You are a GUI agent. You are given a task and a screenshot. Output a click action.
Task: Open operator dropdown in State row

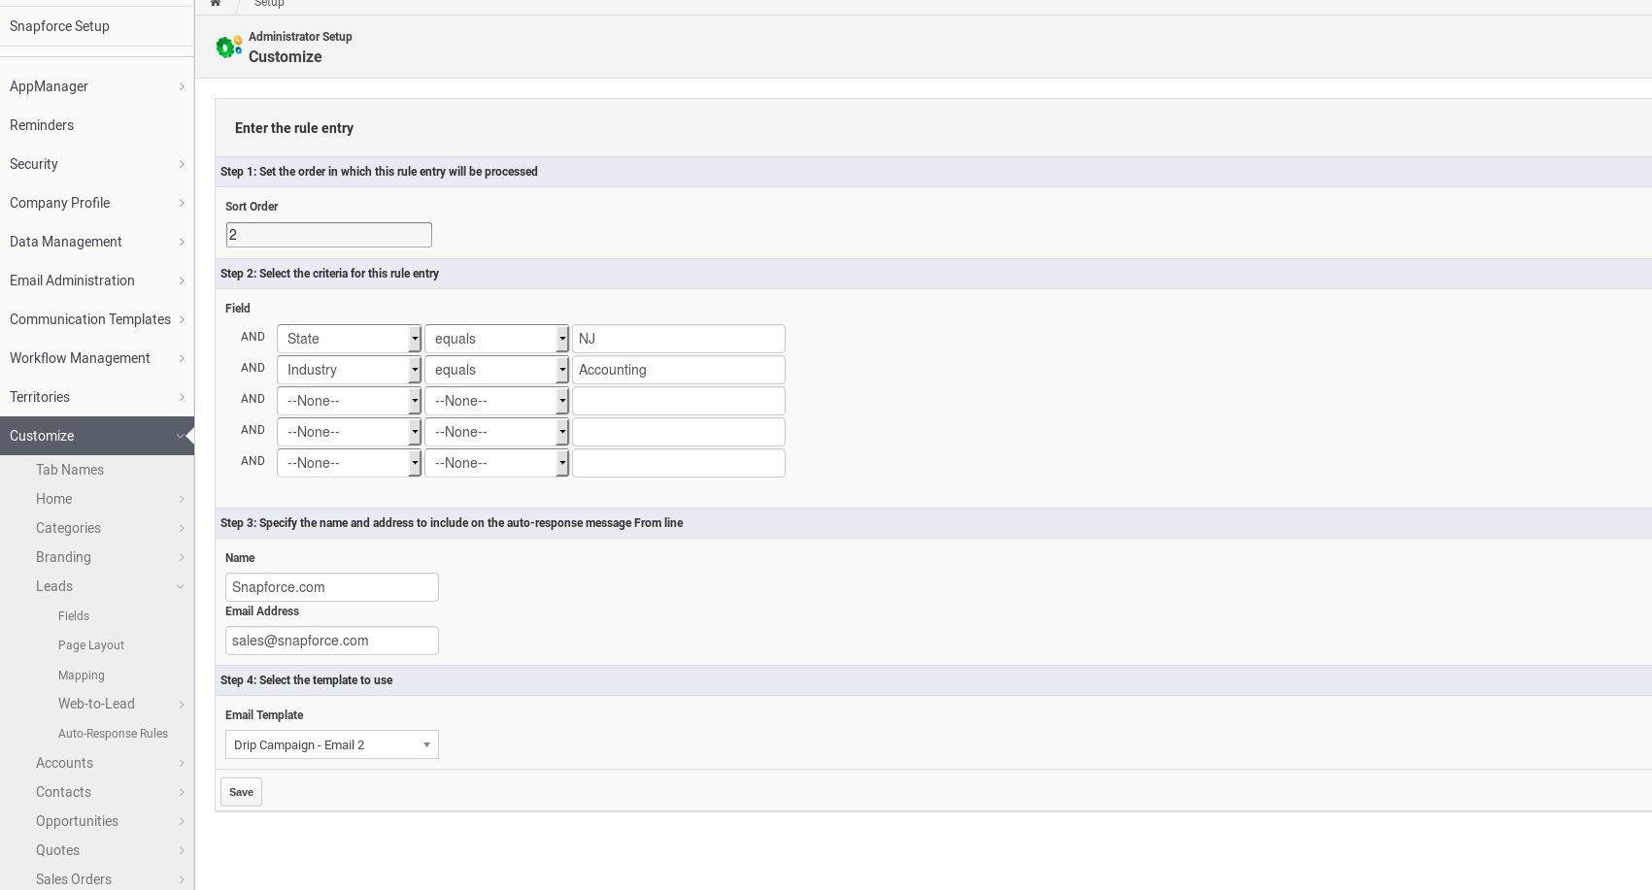click(x=496, y=339)
